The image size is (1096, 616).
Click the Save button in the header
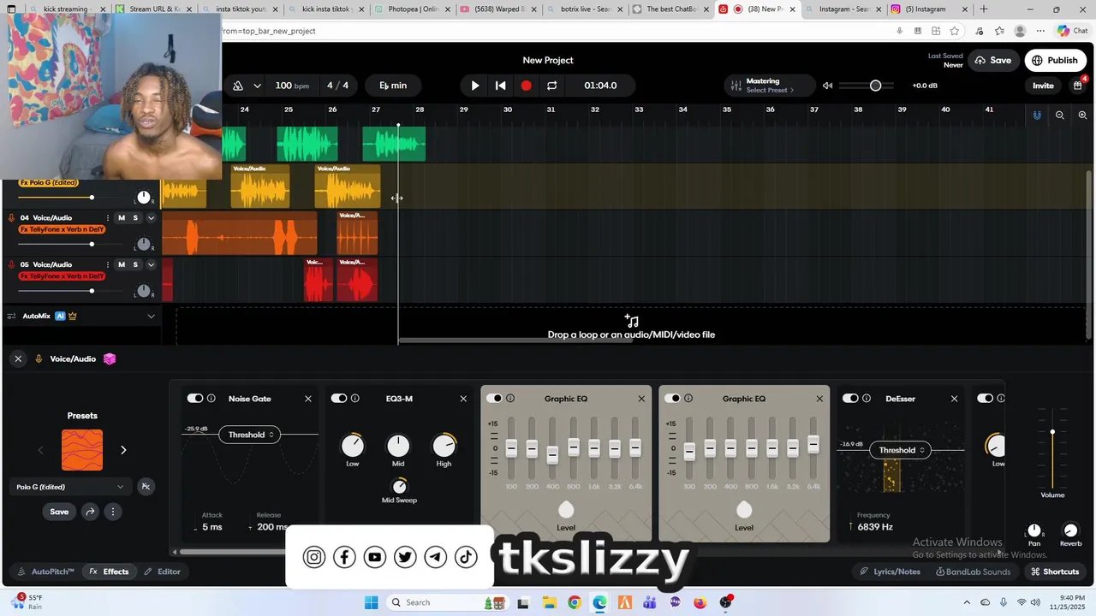tap(992, 61)
